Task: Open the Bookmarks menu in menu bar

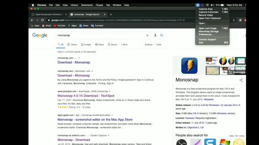Action: pos(87,5)
